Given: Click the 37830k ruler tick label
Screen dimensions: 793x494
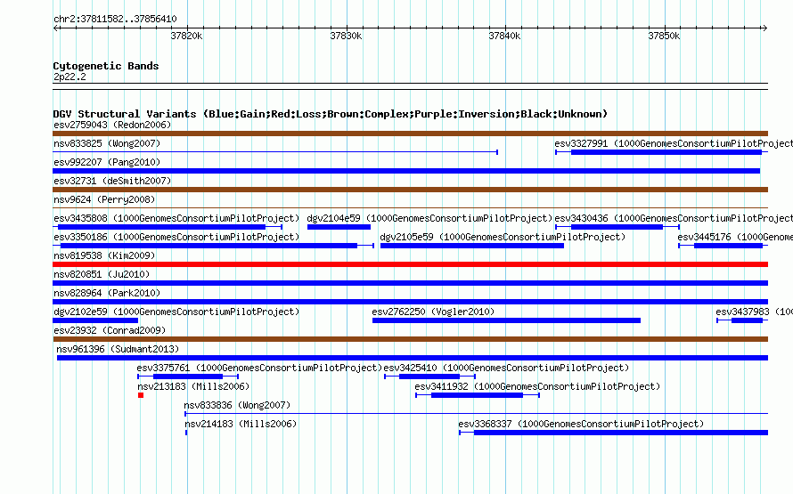Looking at the screenshot, I should click(x=346, y=36).
